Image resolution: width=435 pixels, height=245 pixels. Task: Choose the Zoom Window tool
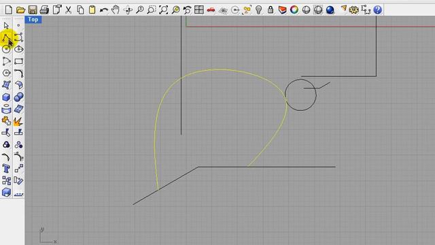(x=152, y=10)
